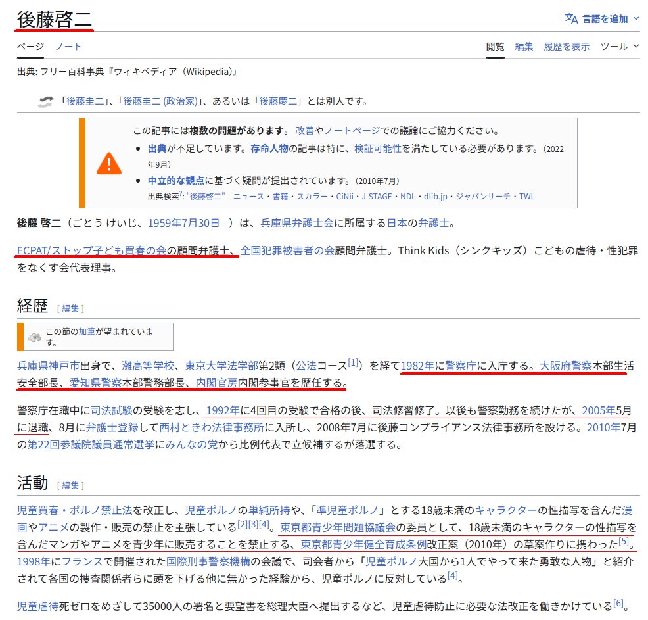
Task: Open the ECPAT/ストップ子ども買春の会 link
Action: [x=91, y=251]
